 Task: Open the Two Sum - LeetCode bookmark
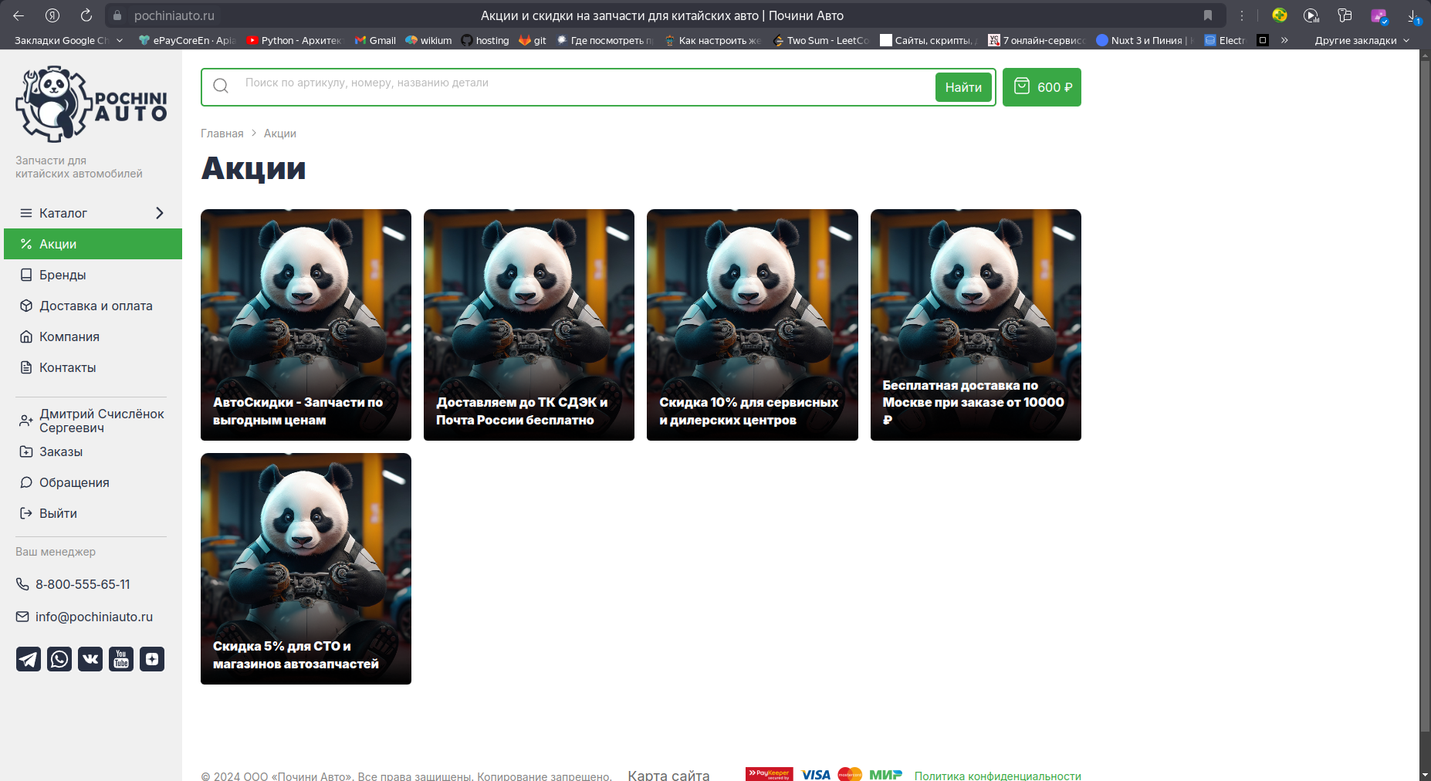(821, 40)
